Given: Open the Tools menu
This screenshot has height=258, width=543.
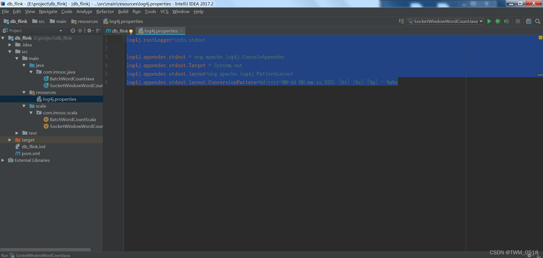Looking at the screenshot, I should pos(150,12).
